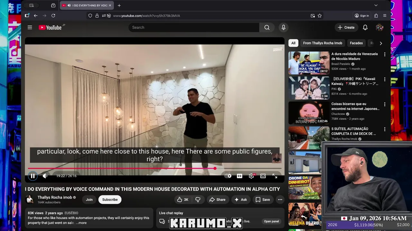Open the Thallys Rocha imob channel name link

55,197
